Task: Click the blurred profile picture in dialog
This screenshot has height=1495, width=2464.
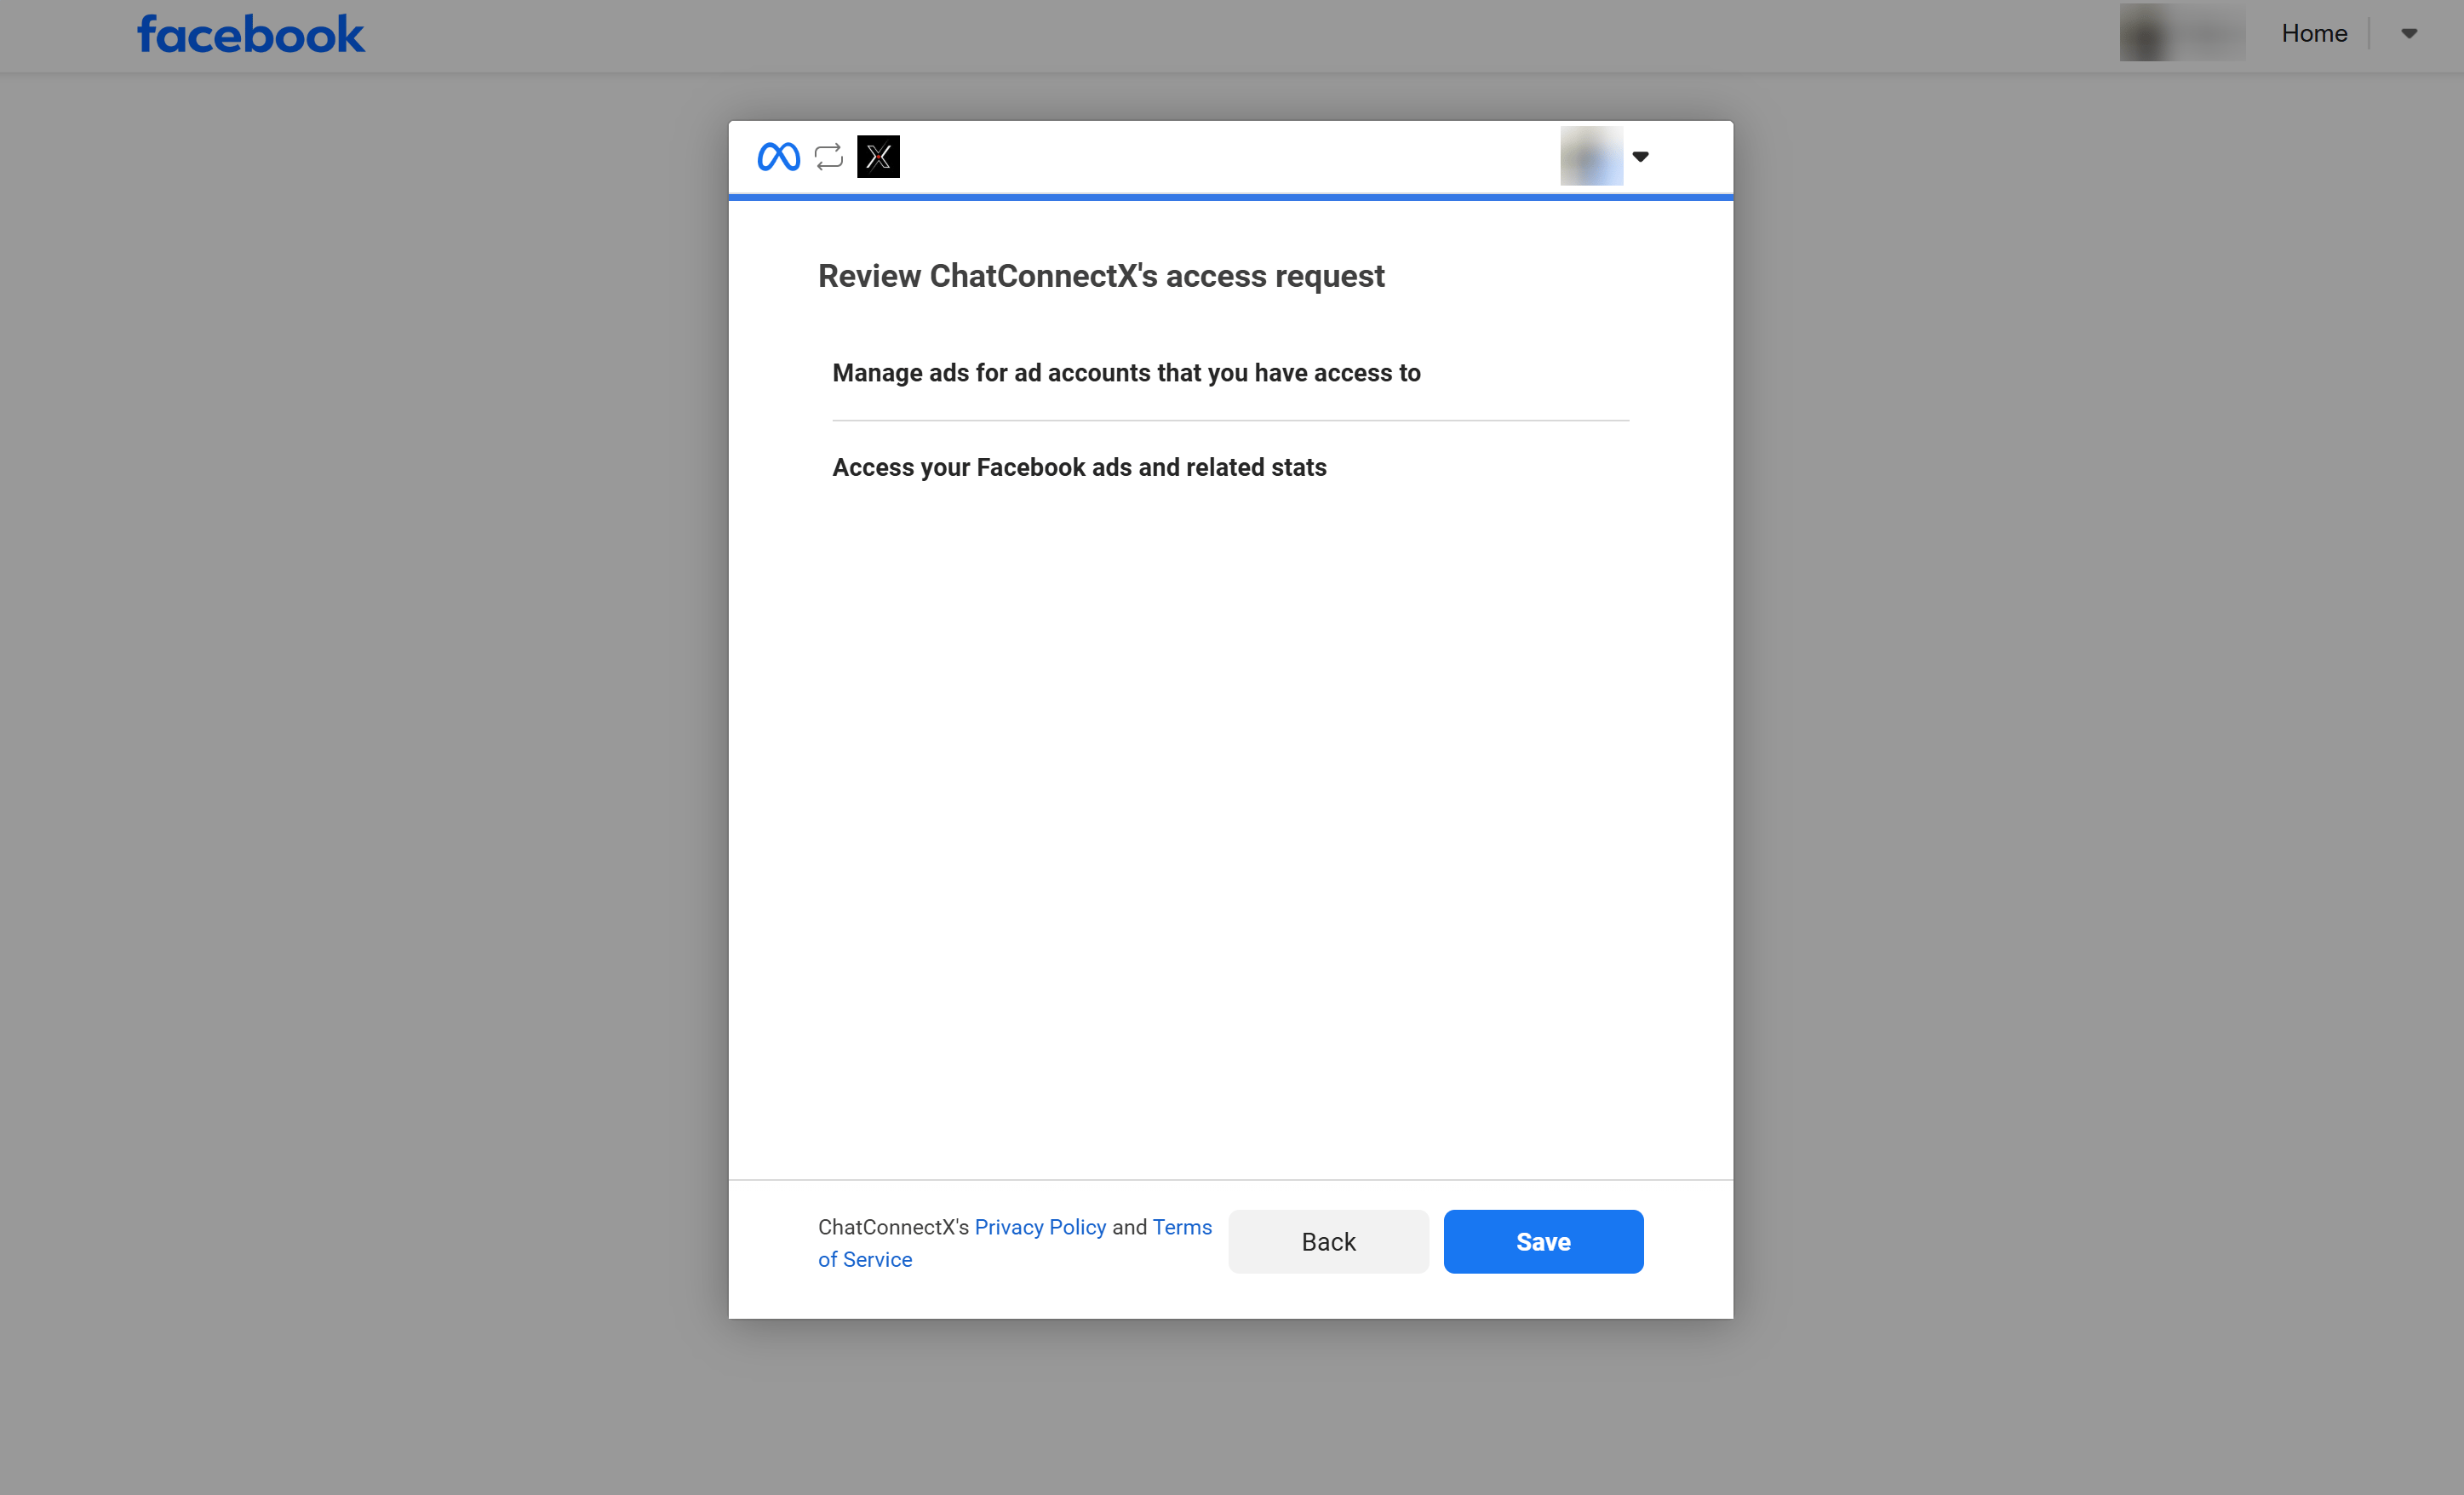Action: coord(1591,156)
